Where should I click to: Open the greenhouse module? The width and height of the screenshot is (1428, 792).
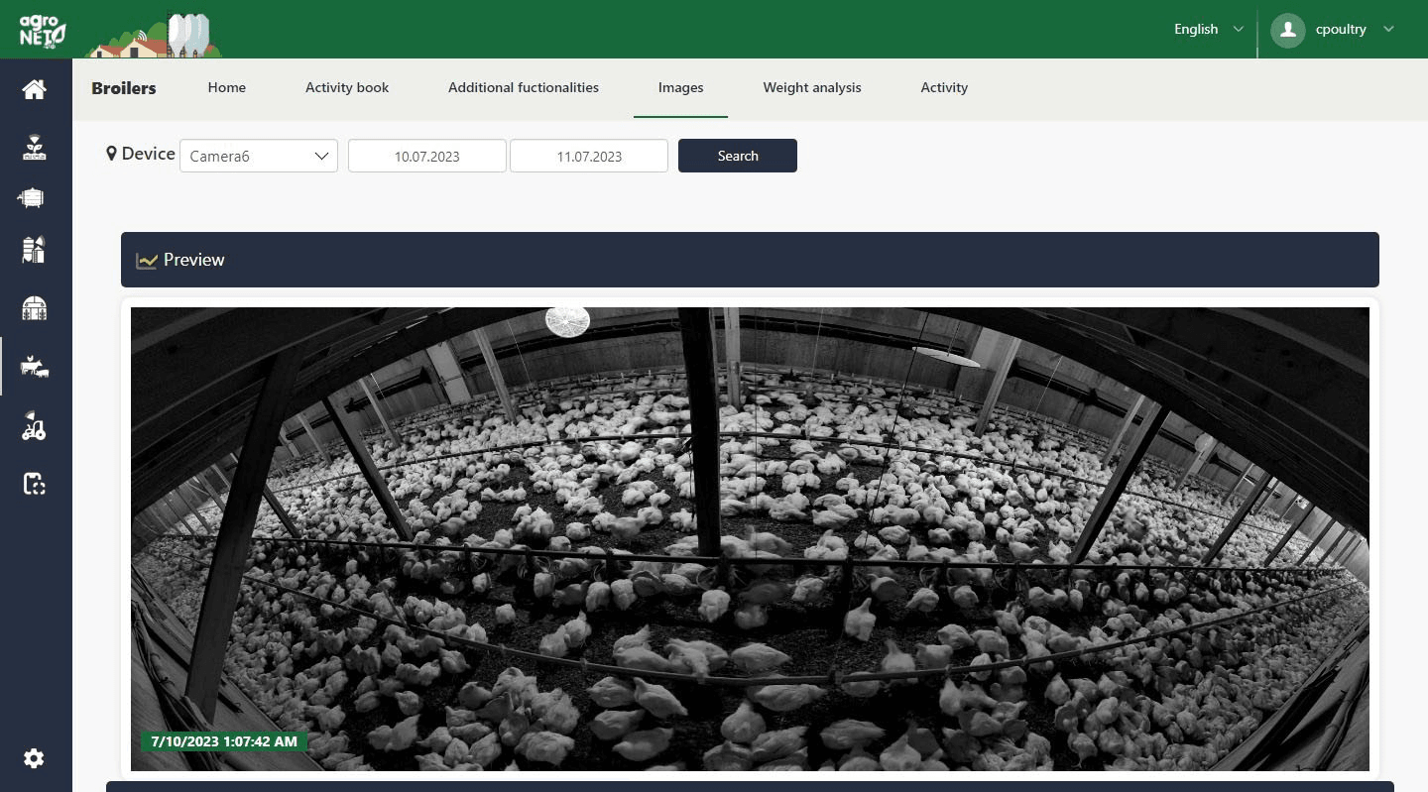point(35,309)
